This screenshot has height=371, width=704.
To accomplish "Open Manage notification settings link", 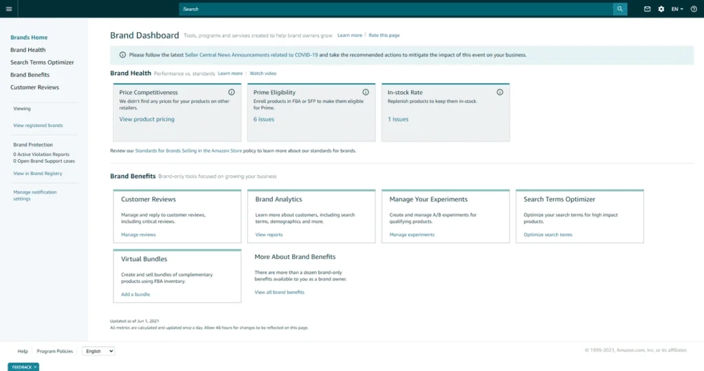I will point(34,195).
